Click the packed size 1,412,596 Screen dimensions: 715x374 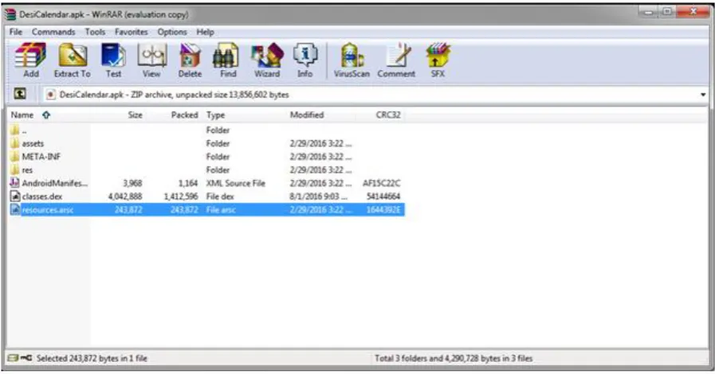tap(181, 197)
